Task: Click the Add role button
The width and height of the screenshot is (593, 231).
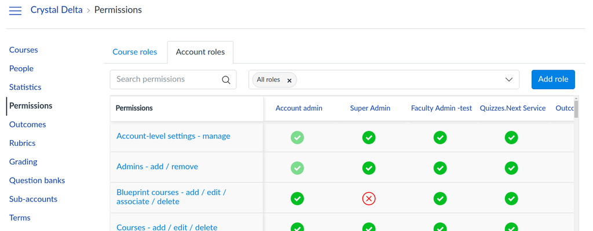Action: pos(553,79)
